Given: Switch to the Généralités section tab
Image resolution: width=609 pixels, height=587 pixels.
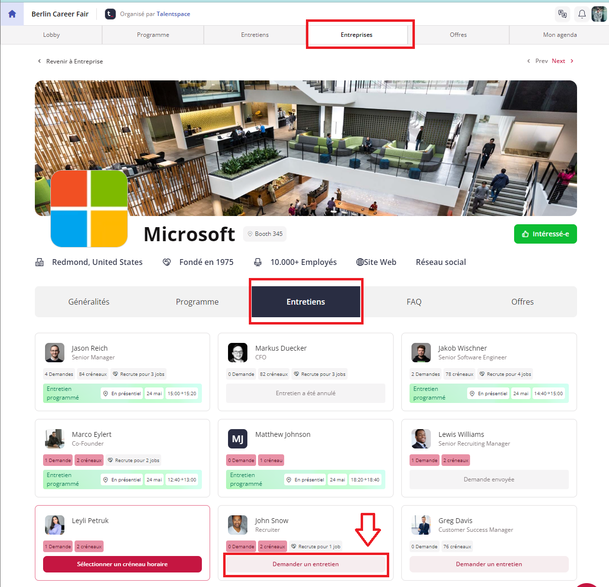Looking at the screenshot, I should (x=89, y=302).
